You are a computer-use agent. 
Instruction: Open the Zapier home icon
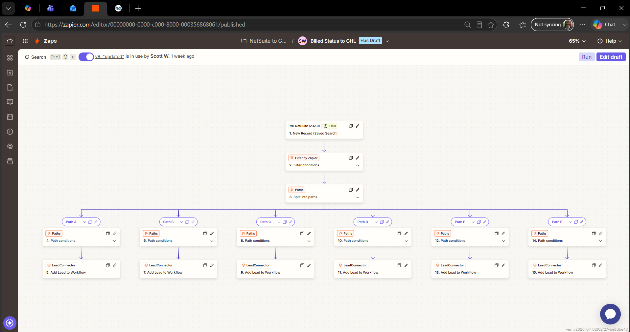tap(10, 41)
